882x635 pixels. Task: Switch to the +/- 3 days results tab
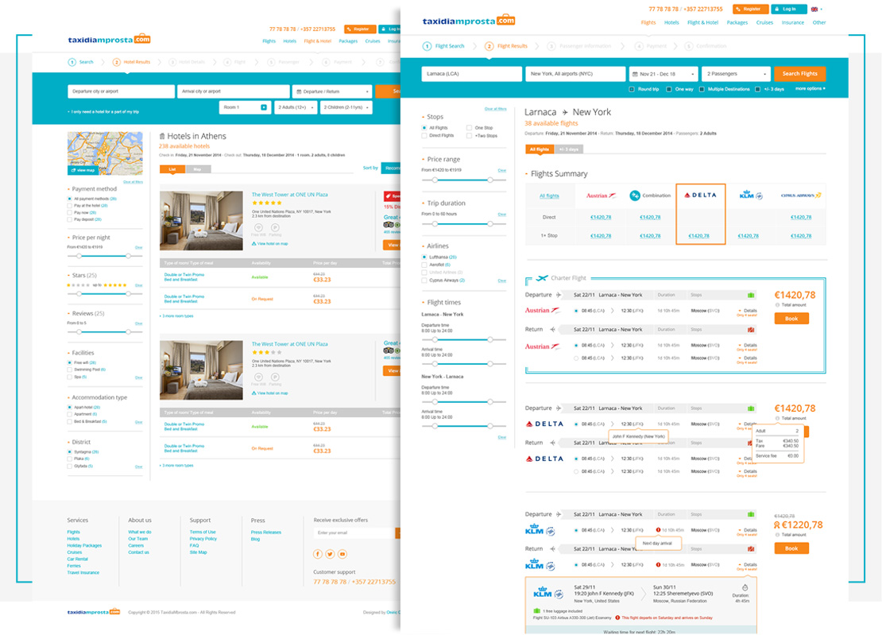click(568, 149)
